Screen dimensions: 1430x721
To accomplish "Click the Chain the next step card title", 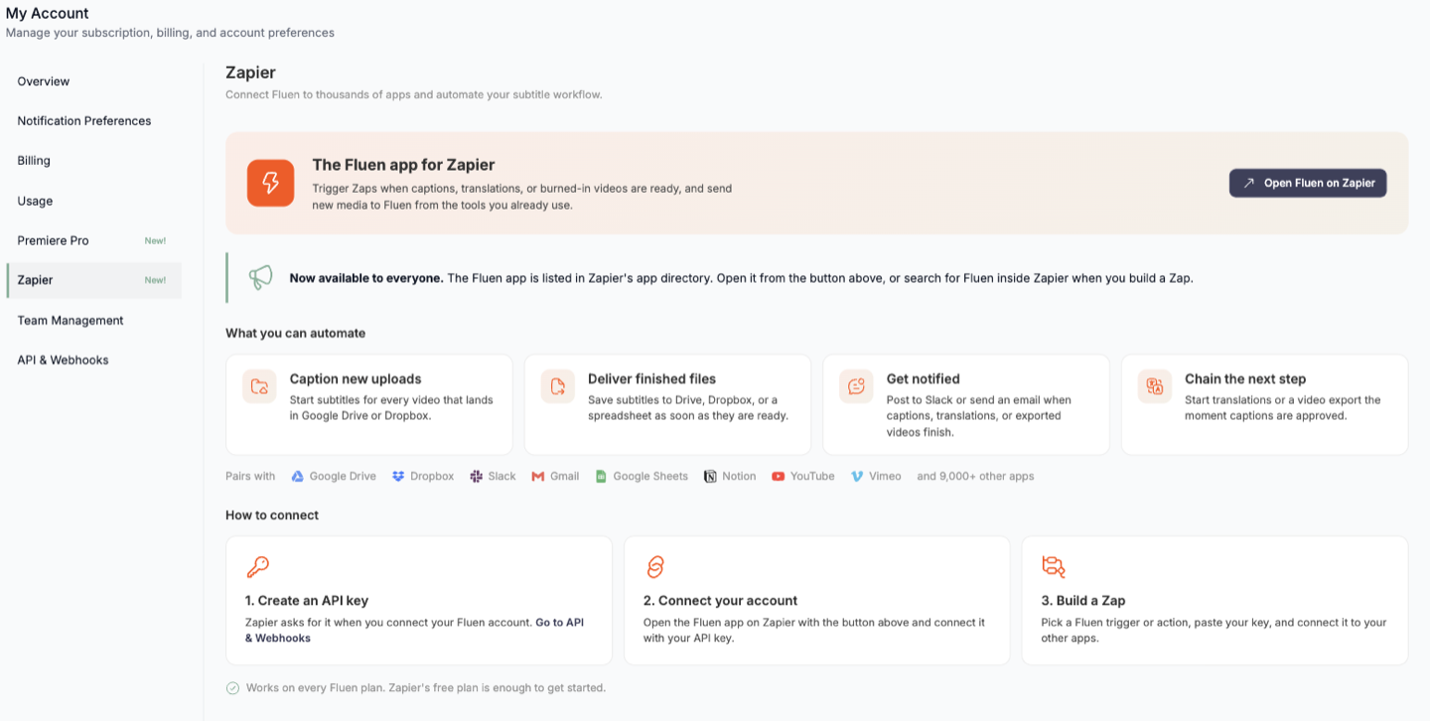I will 1245,378.
